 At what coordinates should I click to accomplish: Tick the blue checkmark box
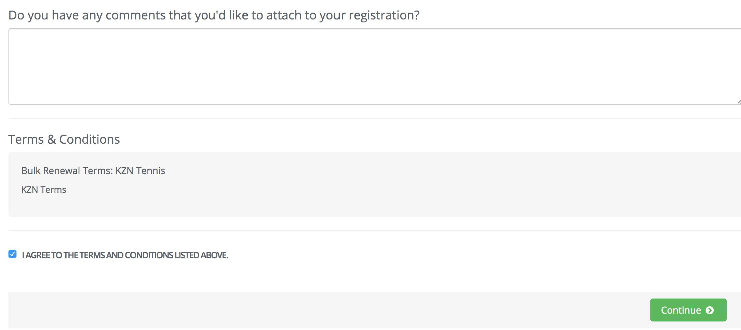[13, 254]
